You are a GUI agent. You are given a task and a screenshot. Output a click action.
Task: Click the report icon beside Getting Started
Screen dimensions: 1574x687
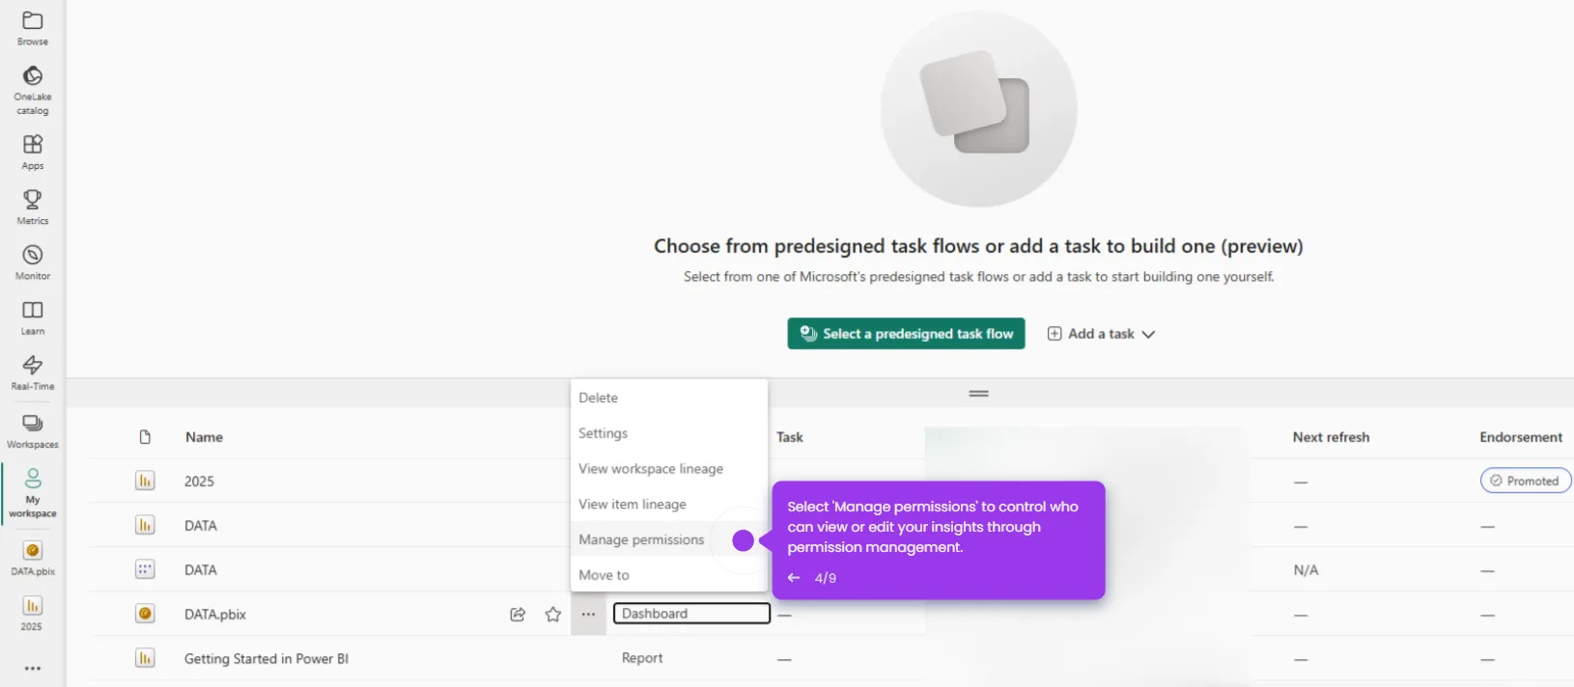coord(145,658)
